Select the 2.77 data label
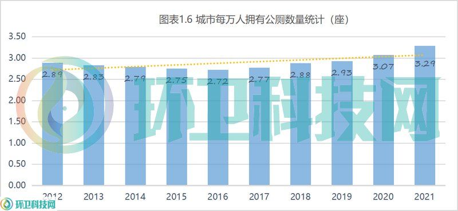The image size is (458, 211). point(259,79)
